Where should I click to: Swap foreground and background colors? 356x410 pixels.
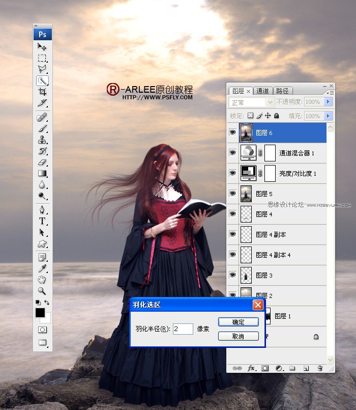click(47, 302)
